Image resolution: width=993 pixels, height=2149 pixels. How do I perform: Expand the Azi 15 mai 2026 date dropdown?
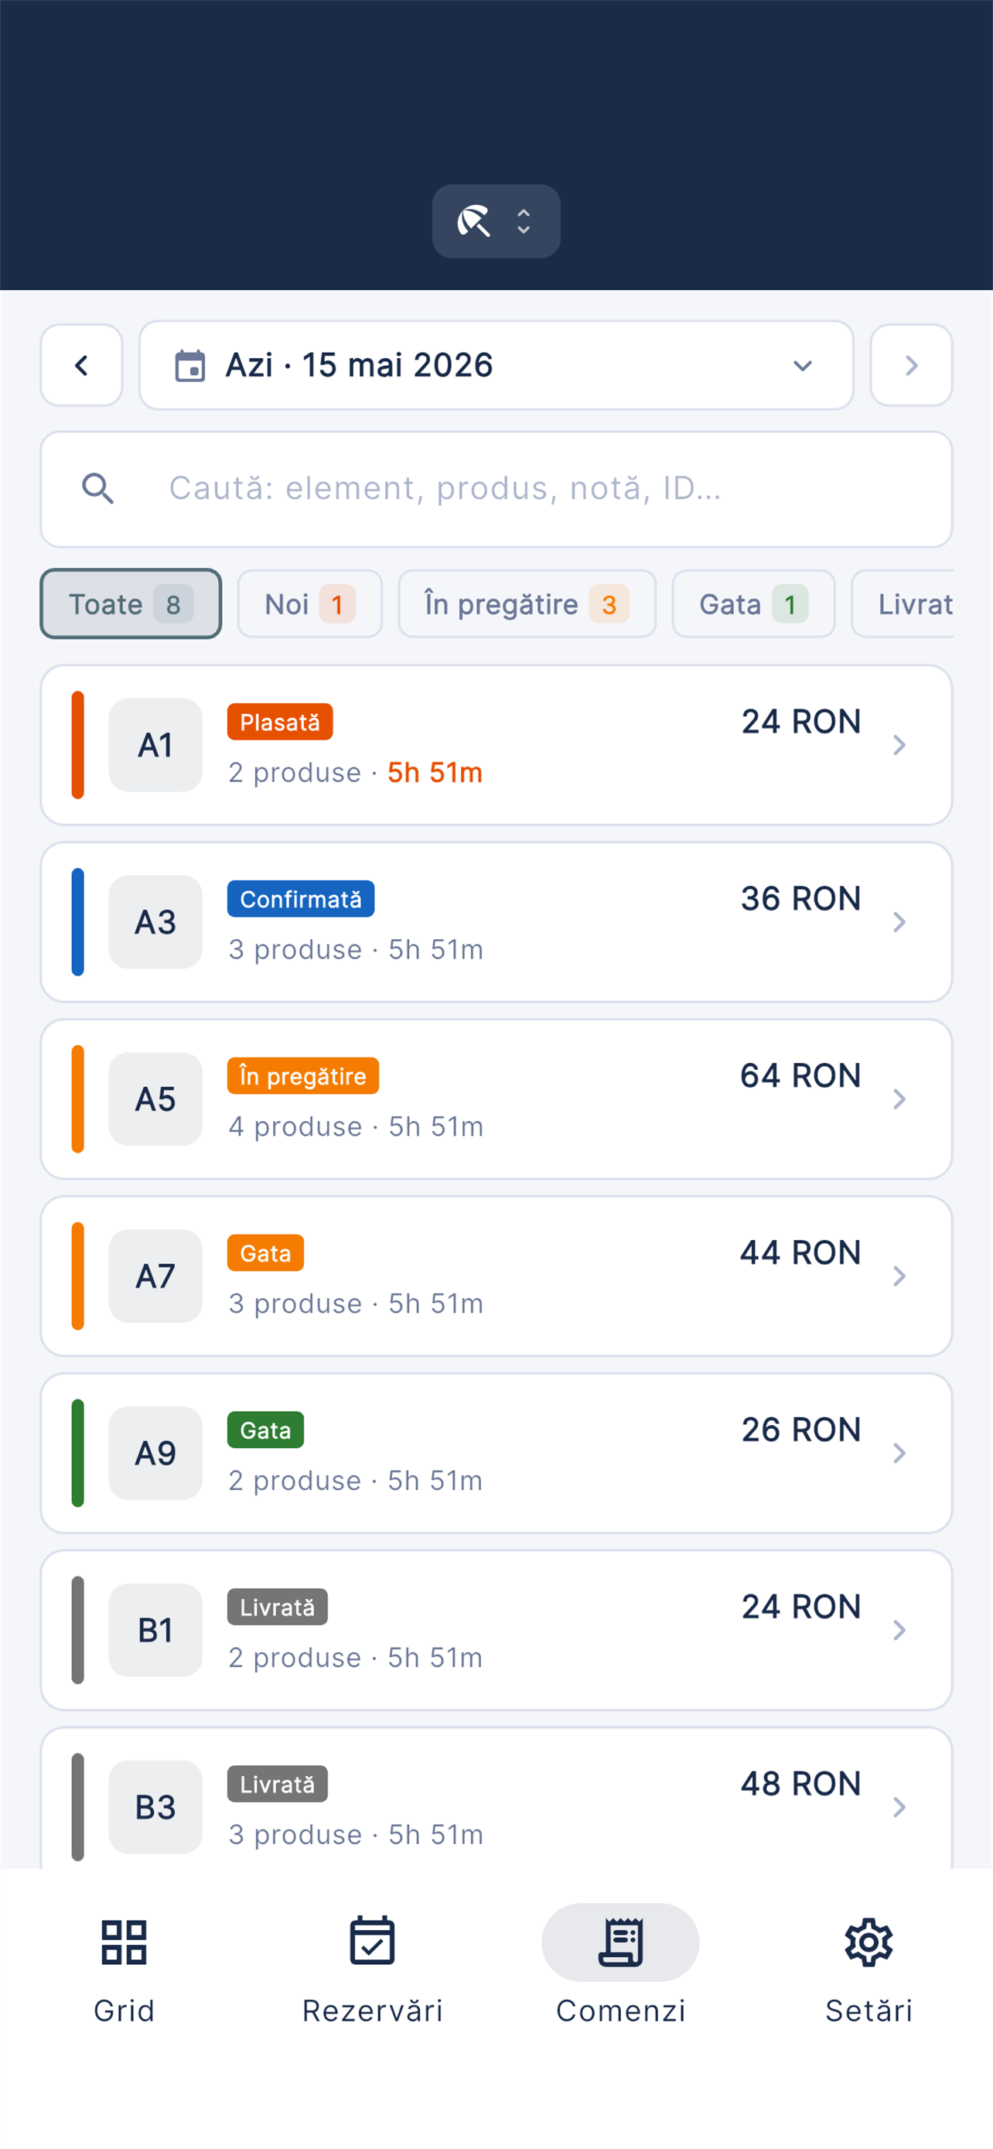pos(496,365)
